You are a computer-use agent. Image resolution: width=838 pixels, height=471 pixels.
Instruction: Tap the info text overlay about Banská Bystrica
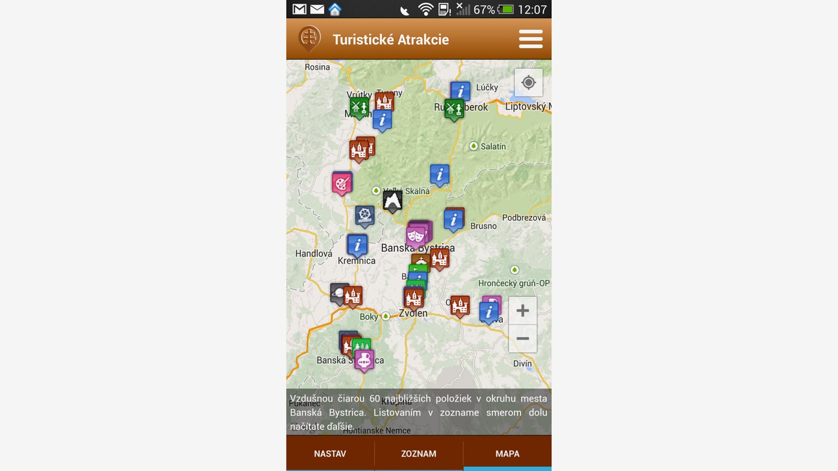point(418,412)
